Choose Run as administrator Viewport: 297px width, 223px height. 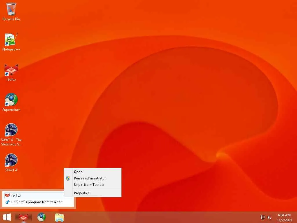[93, 178]
